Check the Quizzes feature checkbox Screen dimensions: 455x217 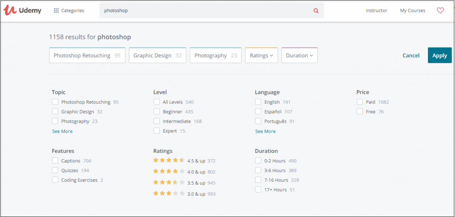coord(55,170)
